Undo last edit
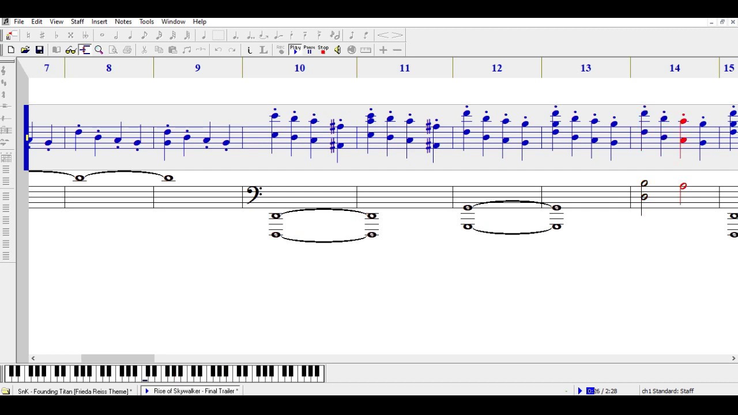 [218, 50]
